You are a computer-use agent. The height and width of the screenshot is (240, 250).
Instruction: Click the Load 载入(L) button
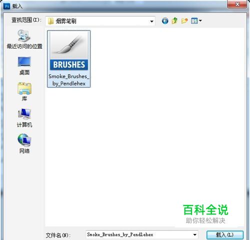point(225,235)
